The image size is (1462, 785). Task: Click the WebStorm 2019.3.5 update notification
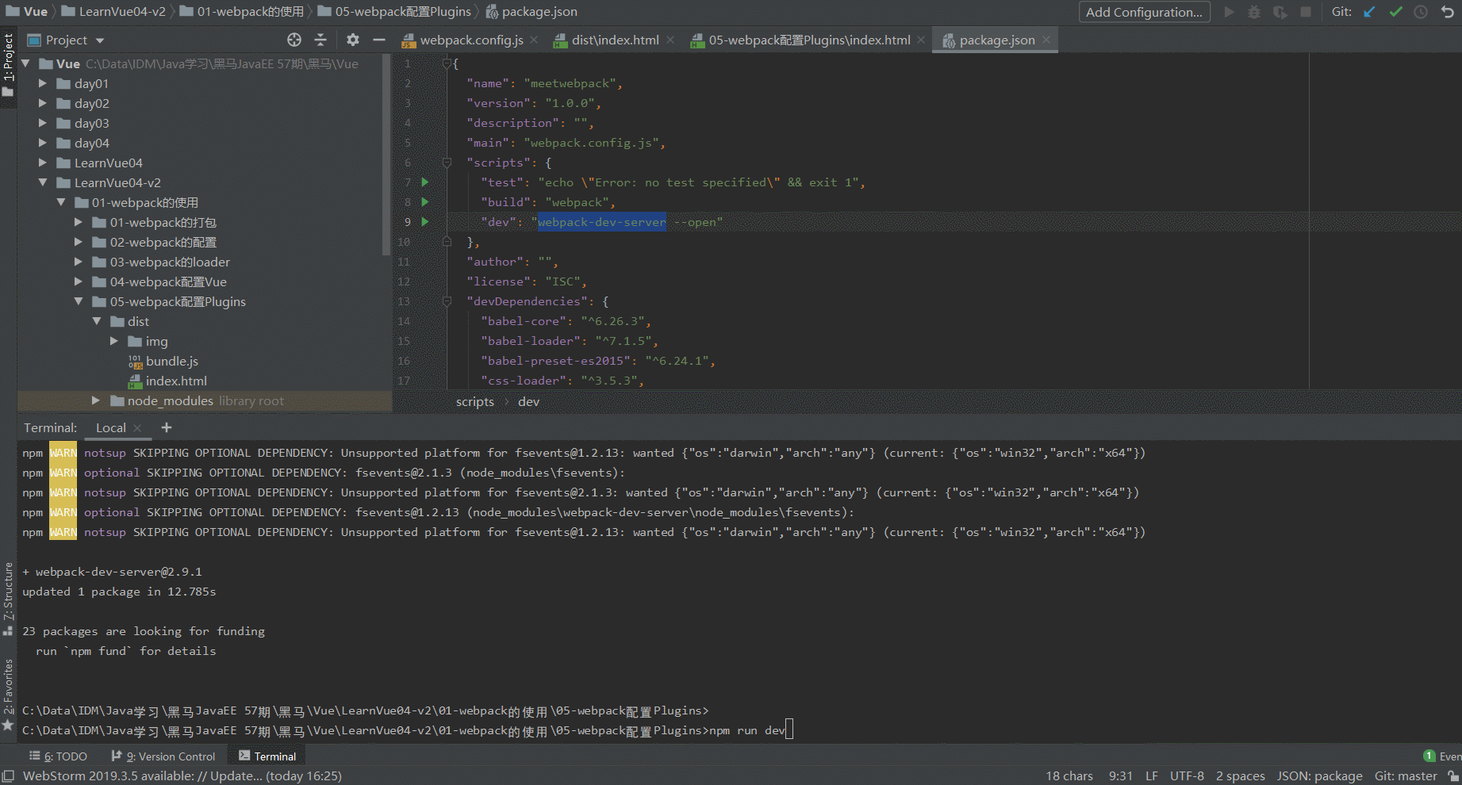tap(182, 776)
